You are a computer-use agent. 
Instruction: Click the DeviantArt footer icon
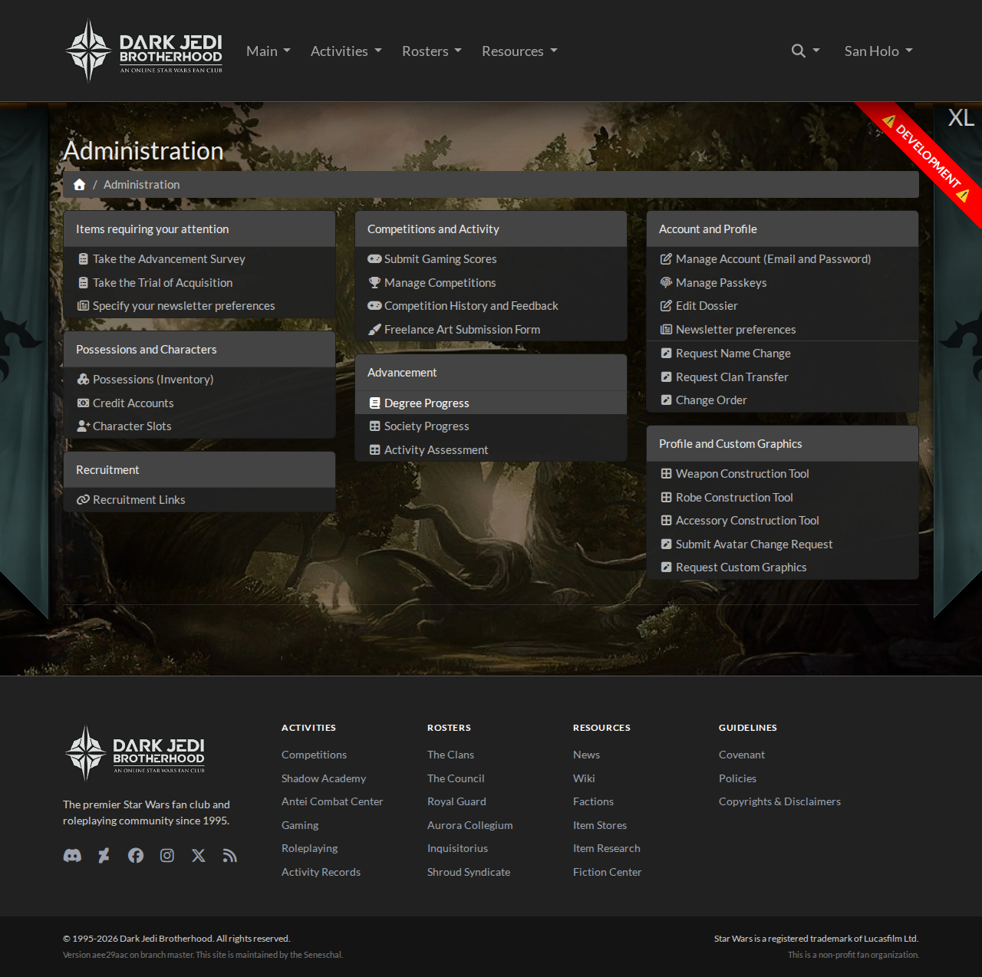[x=104, y=856]
